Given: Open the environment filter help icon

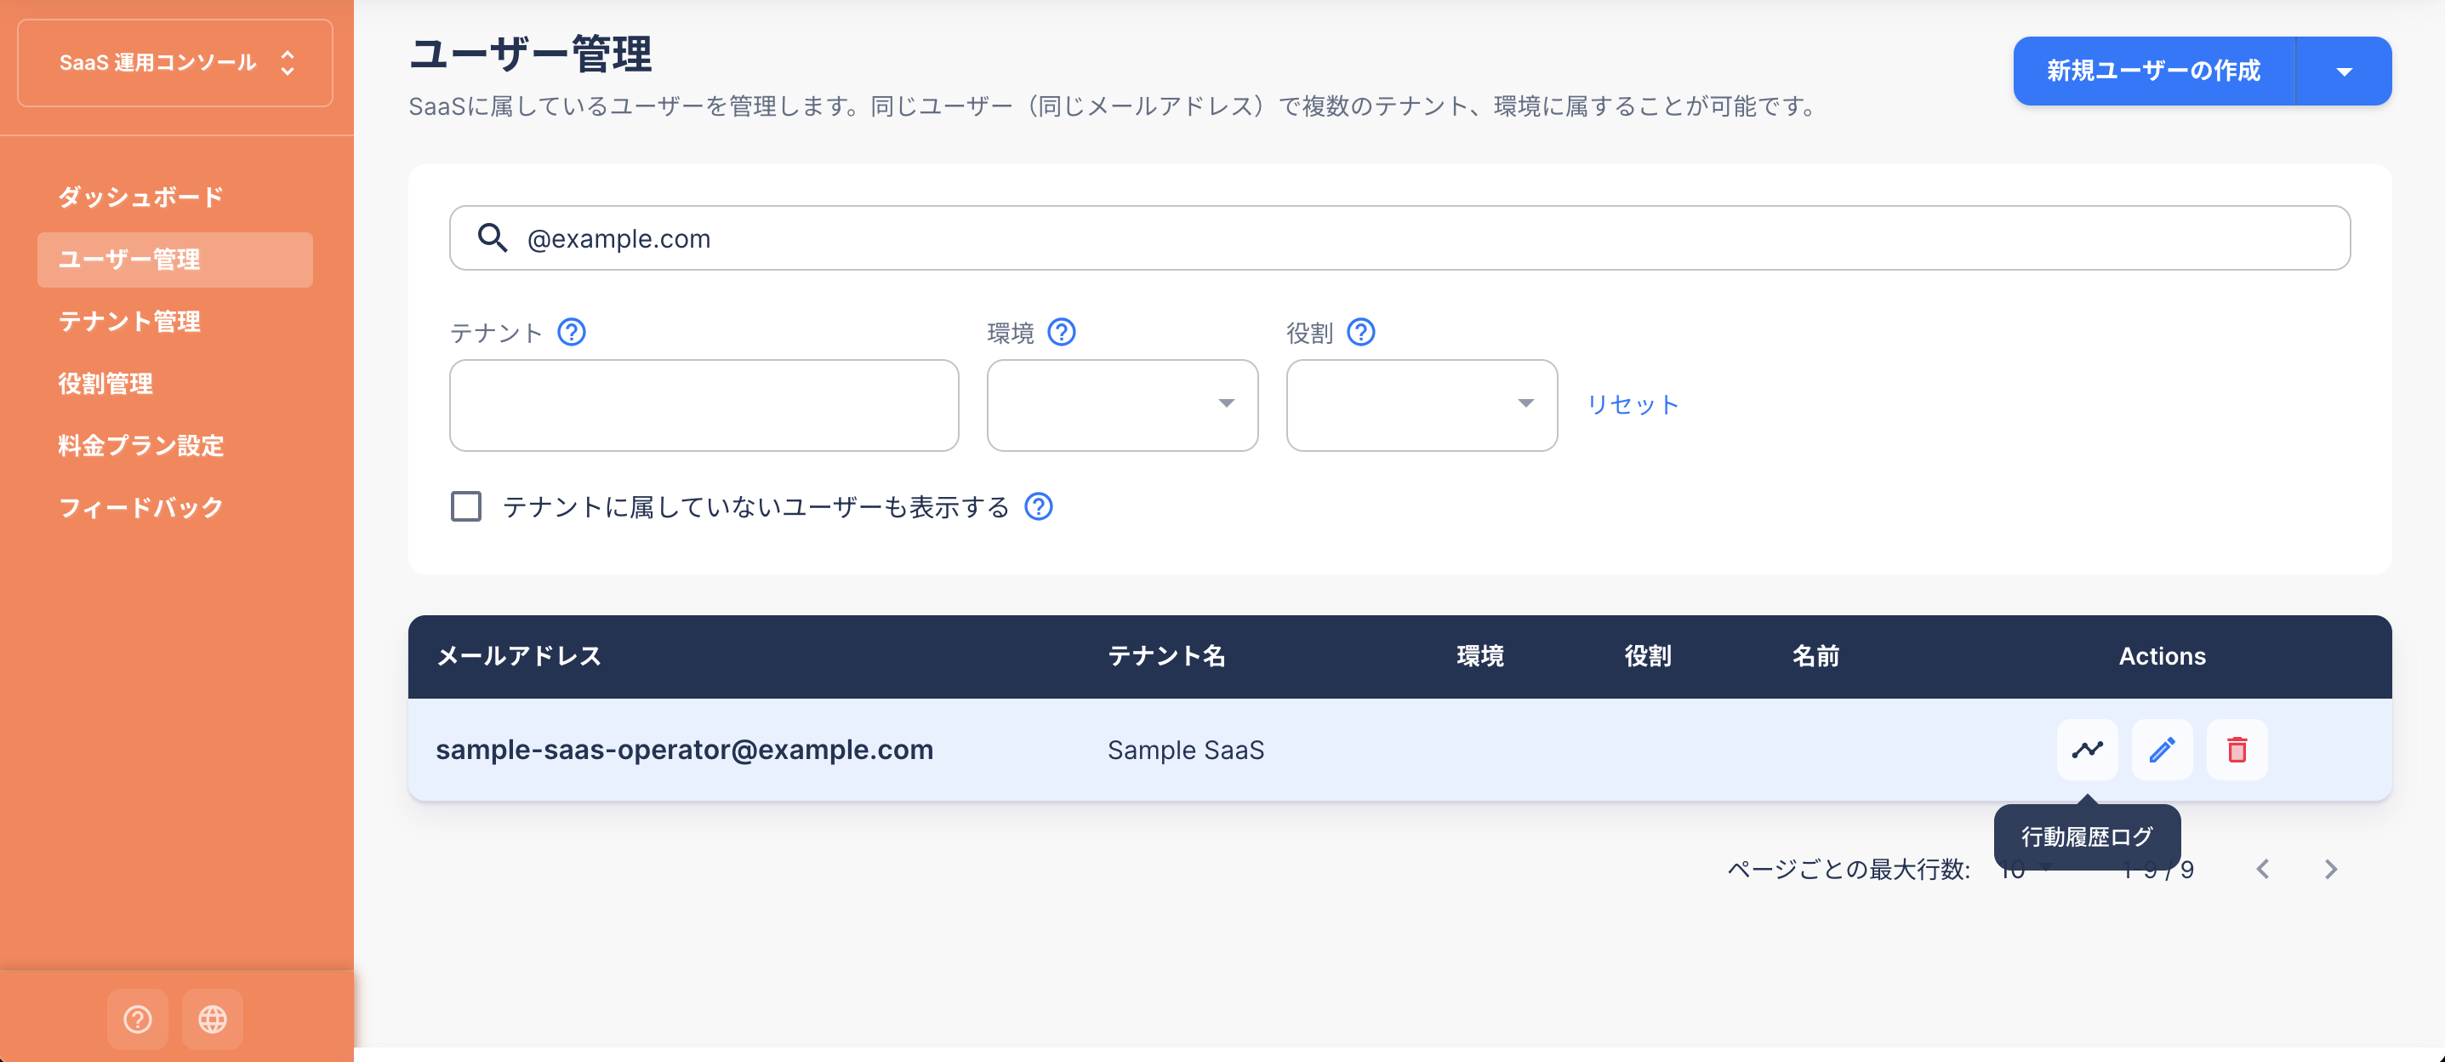Looking at the screenshot, I should pos(1061,332).
